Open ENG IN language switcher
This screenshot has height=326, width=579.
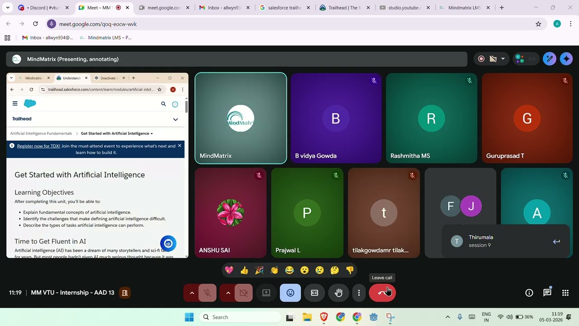(x=486, y=317)
